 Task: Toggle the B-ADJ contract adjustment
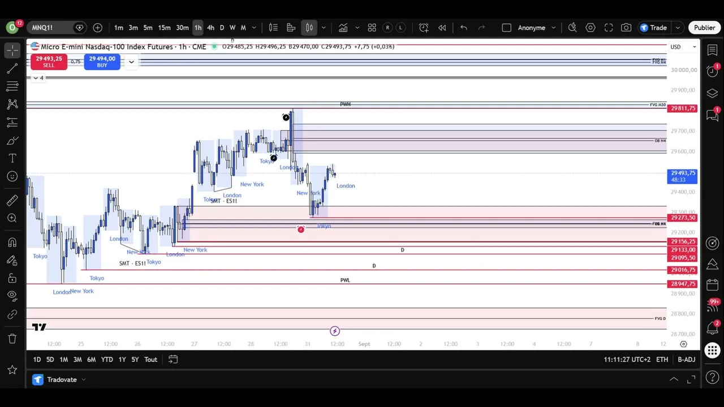coord(687,360)
